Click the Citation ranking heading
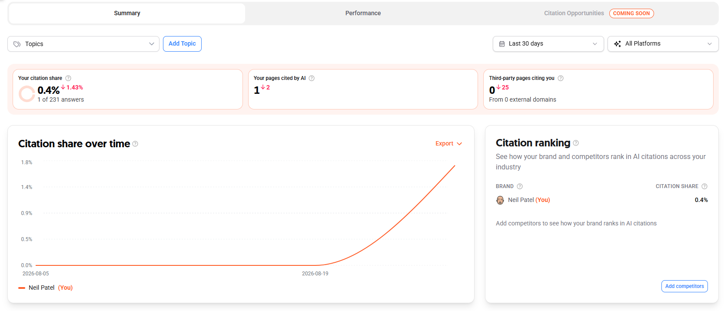 click(533, 143)
